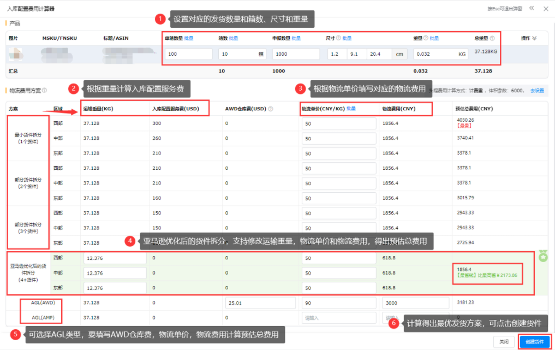This screenshot has height=350, width=555.
Task: Edit 运输重量 12.376 in optimized 东部 row
Action: 115,288
